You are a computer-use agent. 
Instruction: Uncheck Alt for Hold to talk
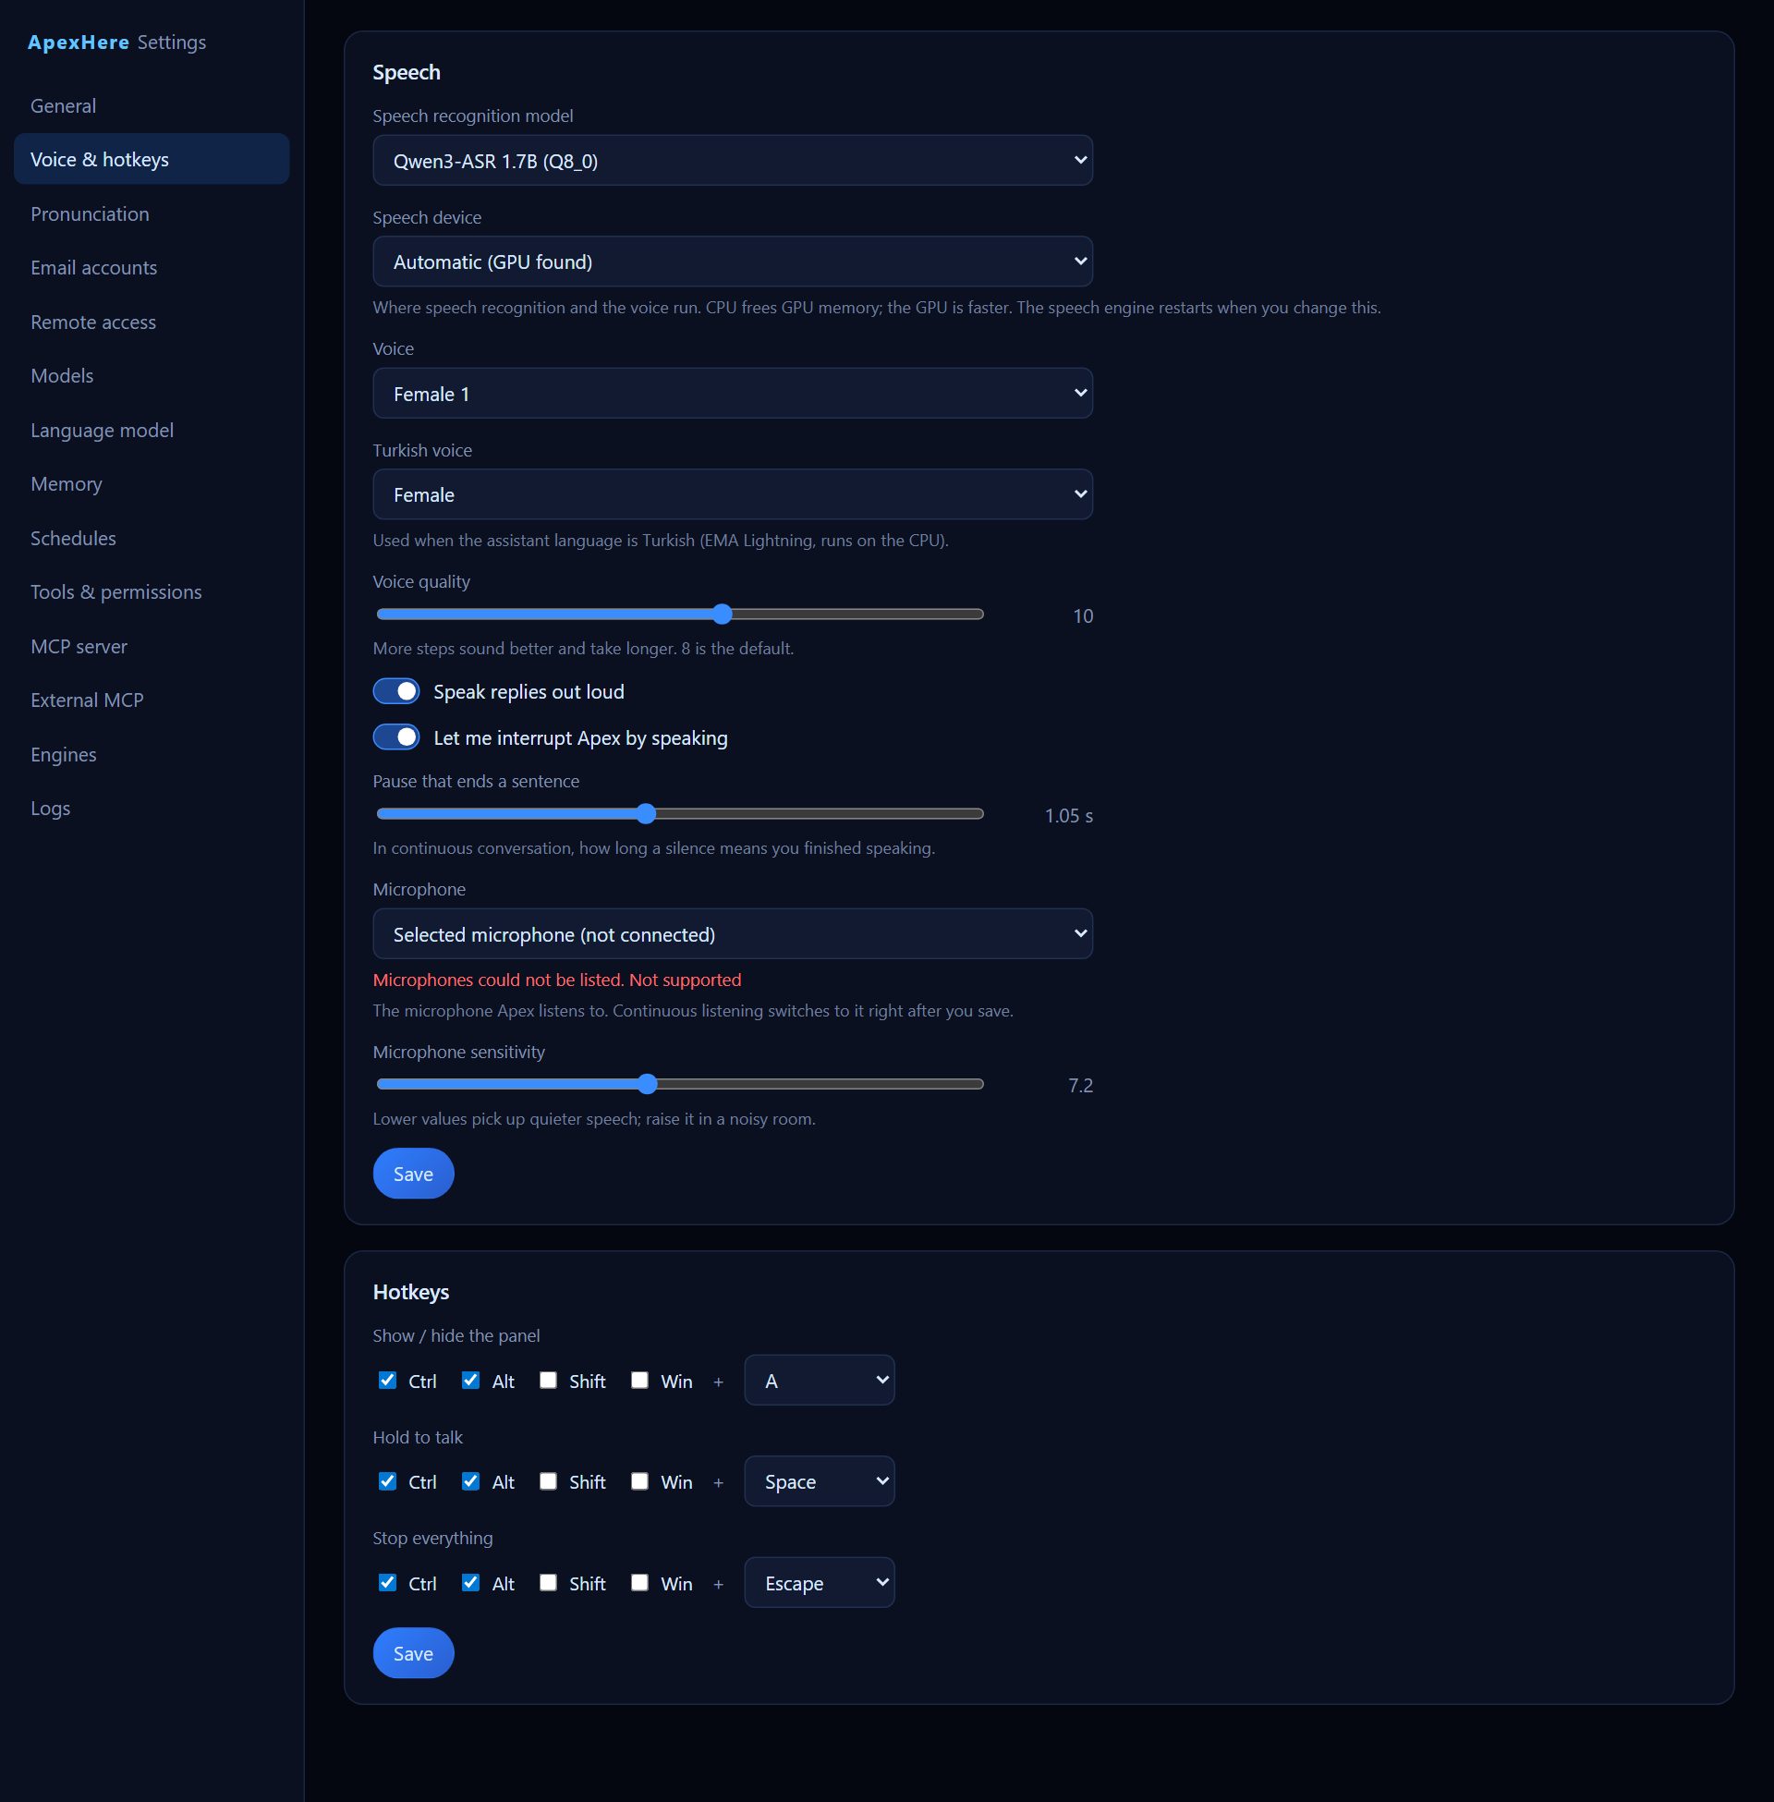[x=470, y=1481]
